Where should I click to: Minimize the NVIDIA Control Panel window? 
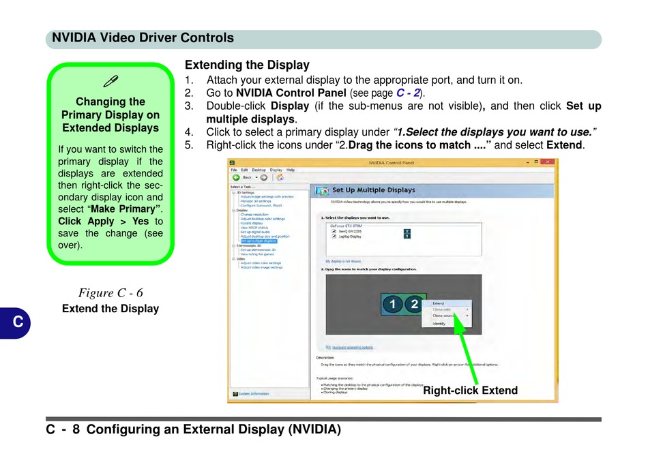(528, 162)
